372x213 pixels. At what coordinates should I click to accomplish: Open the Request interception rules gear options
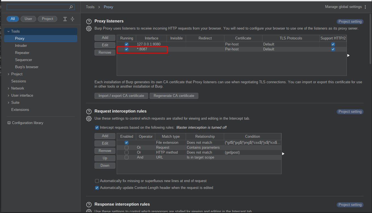(x=89, y=119)
